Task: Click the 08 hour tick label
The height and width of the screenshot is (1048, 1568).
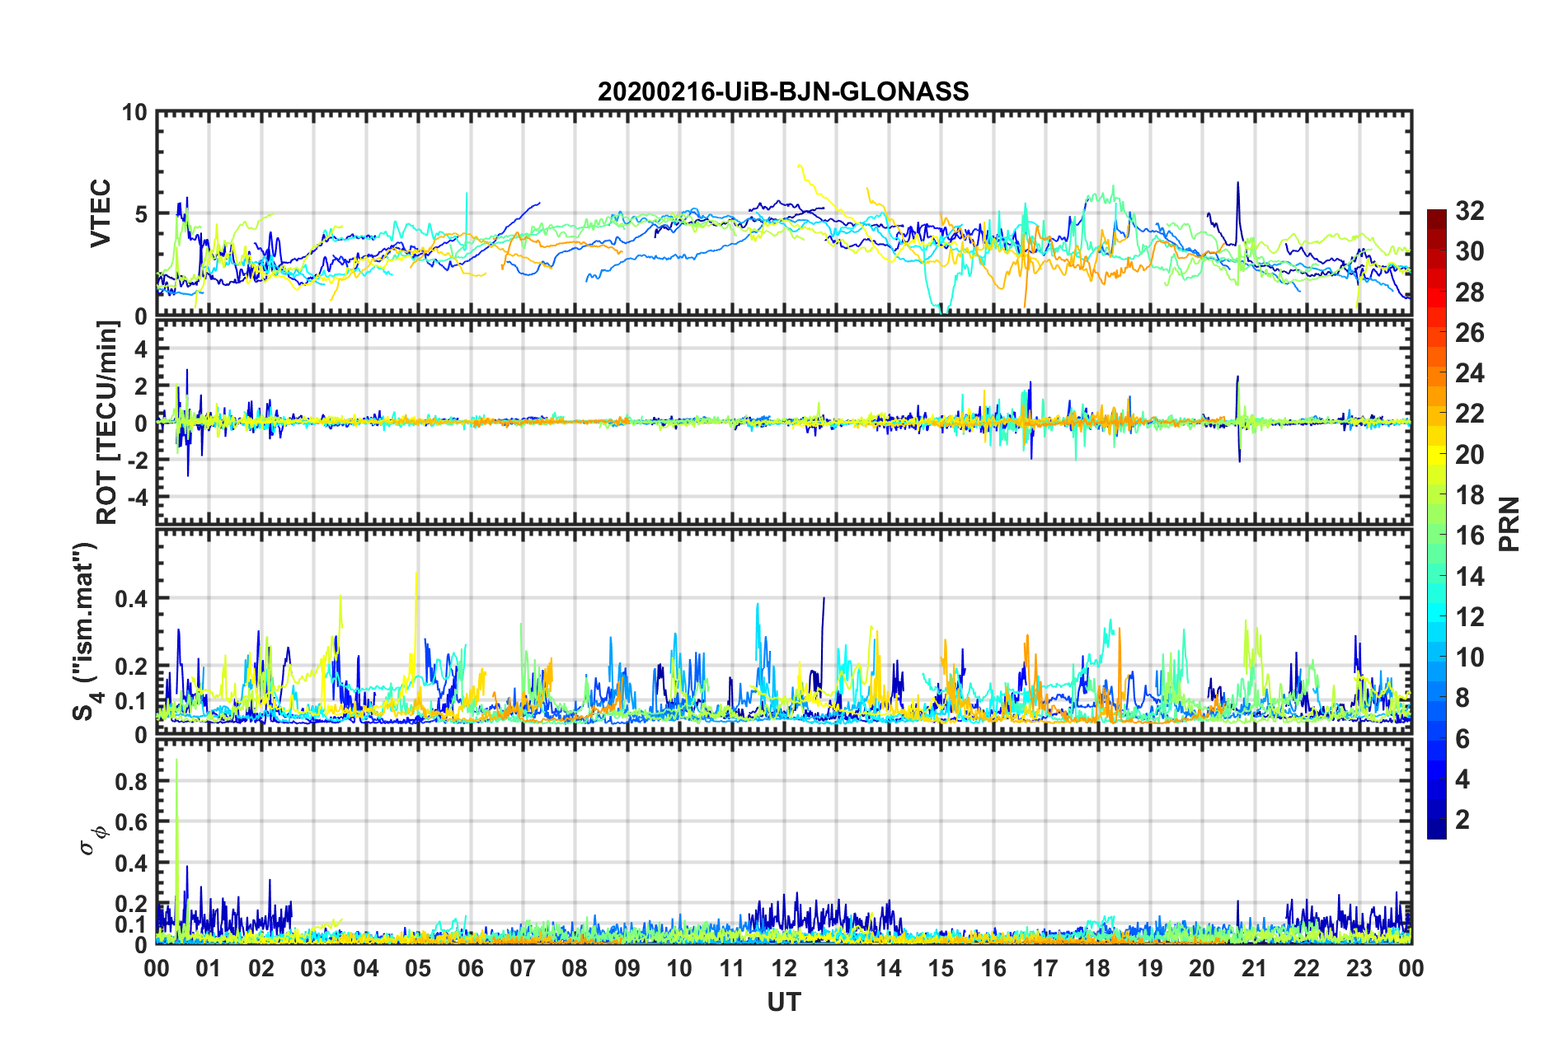Action: 575,968
